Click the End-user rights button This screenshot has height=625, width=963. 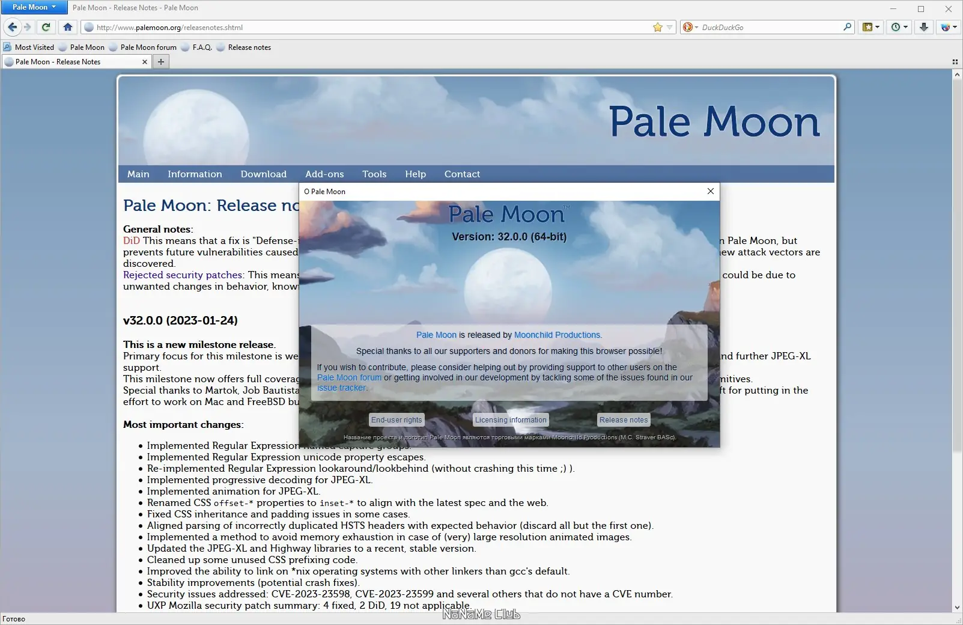pyautogui.click(x=396, y=420)
